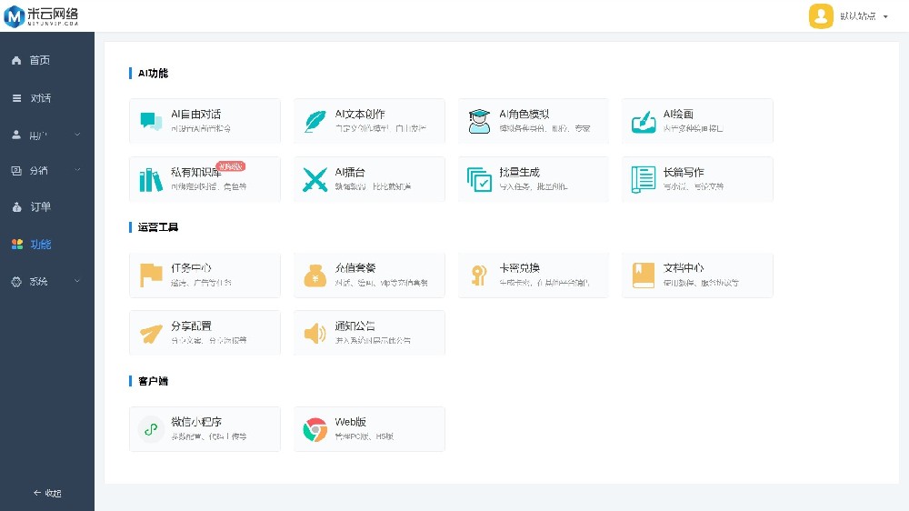Click the AI文本创作 card title
909x511 pixels.
pyautogui.click(x=360, y=115)
